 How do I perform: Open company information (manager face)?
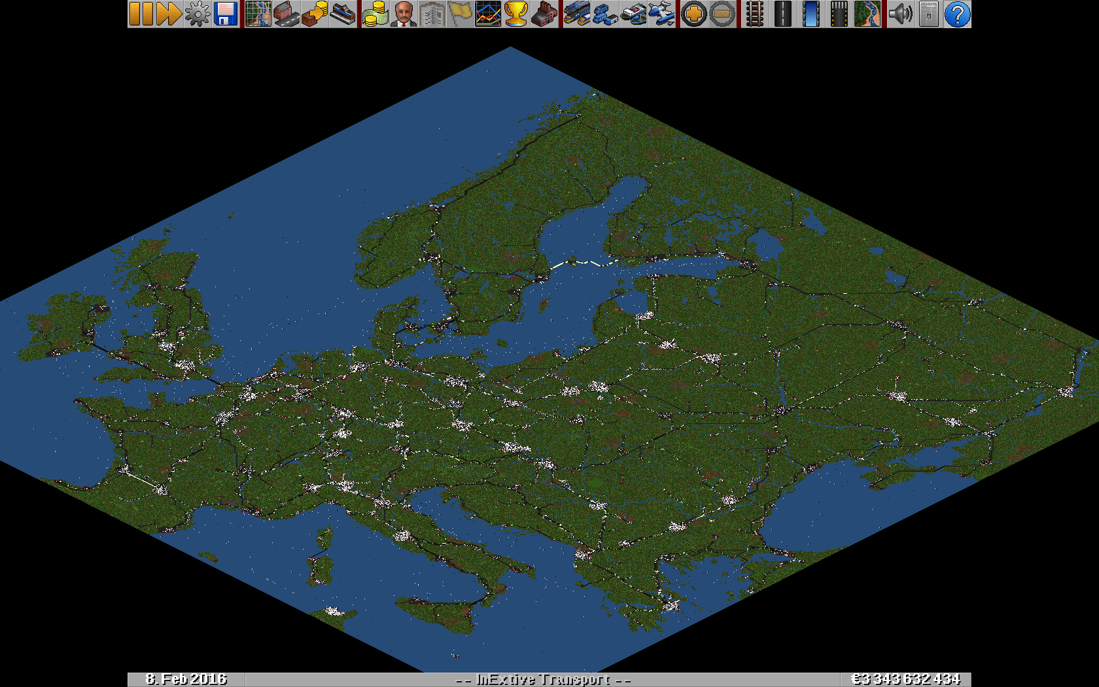pyautogui.click(x=404, y=14)
